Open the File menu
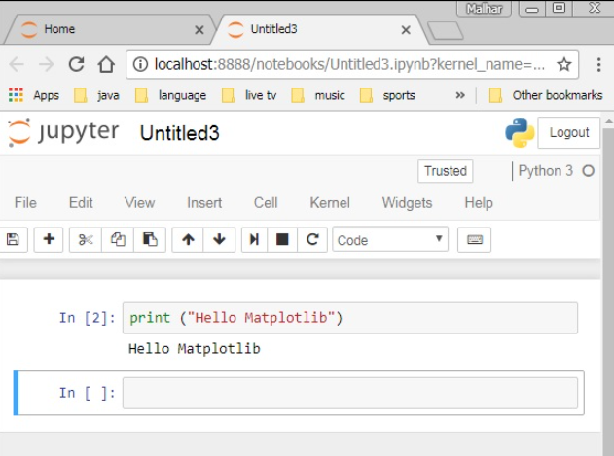 point(25,203)
